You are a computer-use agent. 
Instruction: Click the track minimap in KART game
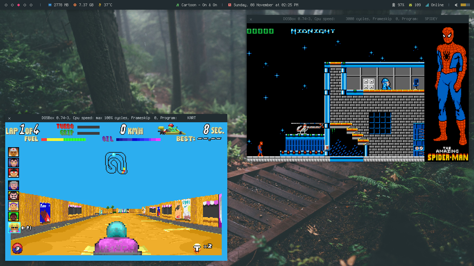pos(116,163)
